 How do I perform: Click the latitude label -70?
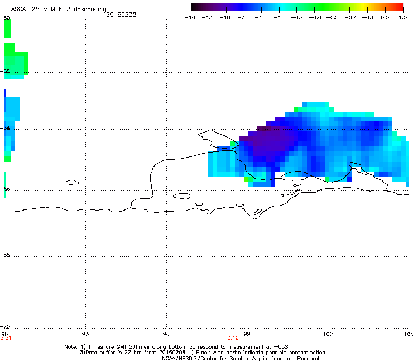point(5,327)
